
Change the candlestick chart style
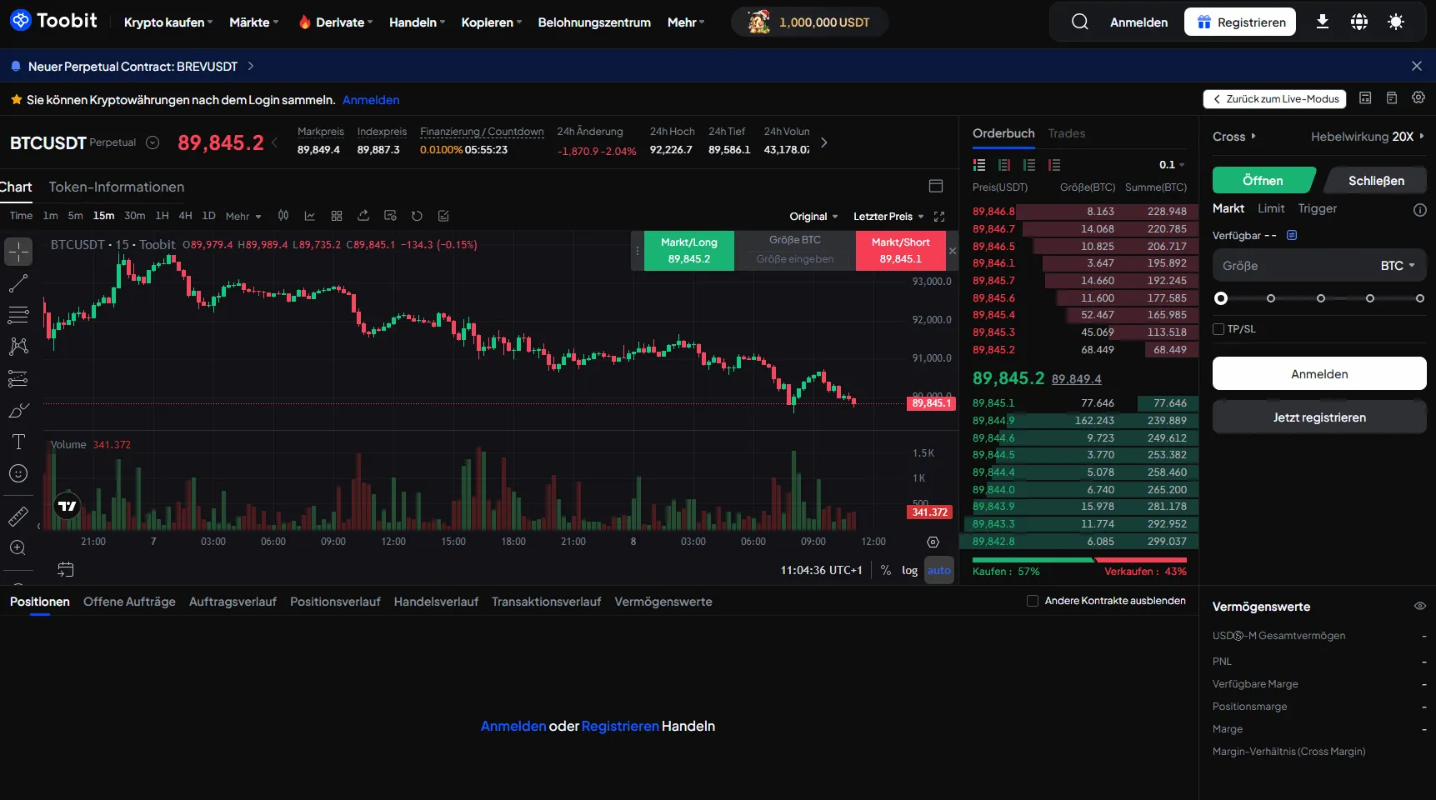click(x=283, y=216)
